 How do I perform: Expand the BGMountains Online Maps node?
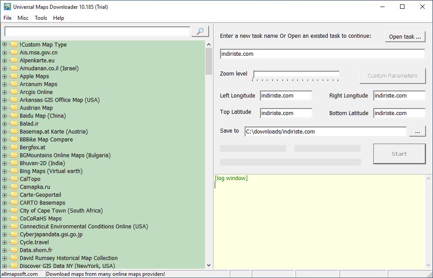(4, 155)
